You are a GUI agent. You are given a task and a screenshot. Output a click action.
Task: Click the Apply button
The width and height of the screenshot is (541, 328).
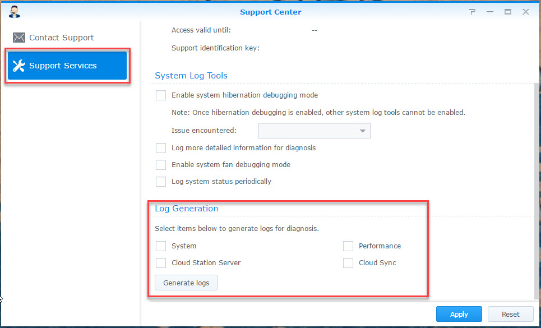459,315
